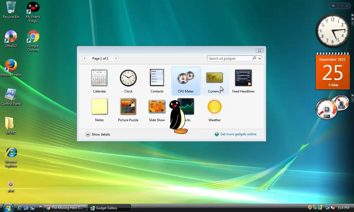This screenshot has width=354, height=212.
Task: Click the Search all gadgets field
Action: [x=229, y=59]
